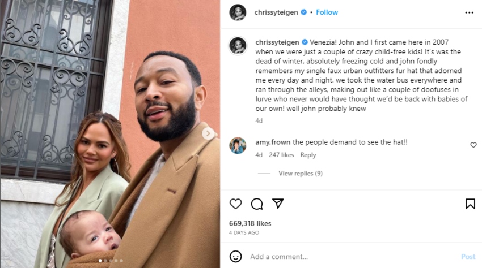
Task: Like amy.frown's comment heart
Action: [x=473, y=145]
